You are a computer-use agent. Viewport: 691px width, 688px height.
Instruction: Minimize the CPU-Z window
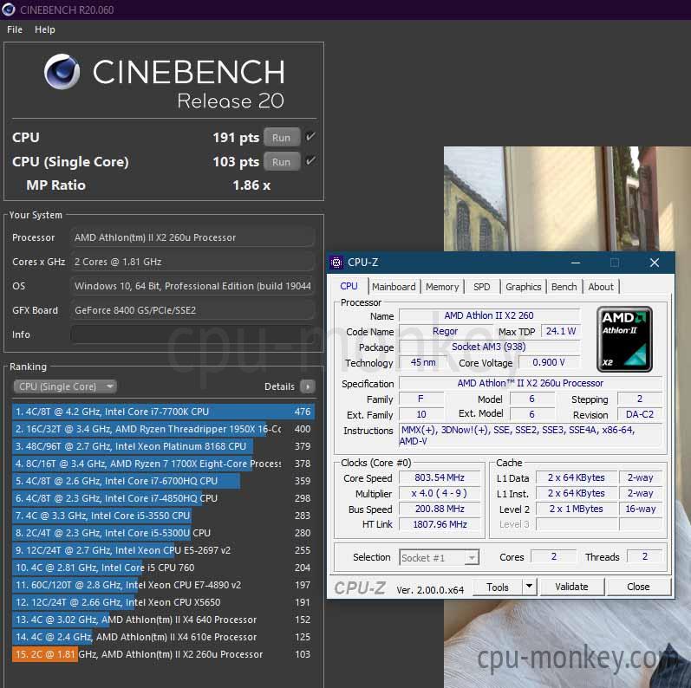[x=575, y=263]
